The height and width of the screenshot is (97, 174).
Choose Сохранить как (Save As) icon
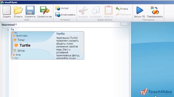tap(45, 10)
